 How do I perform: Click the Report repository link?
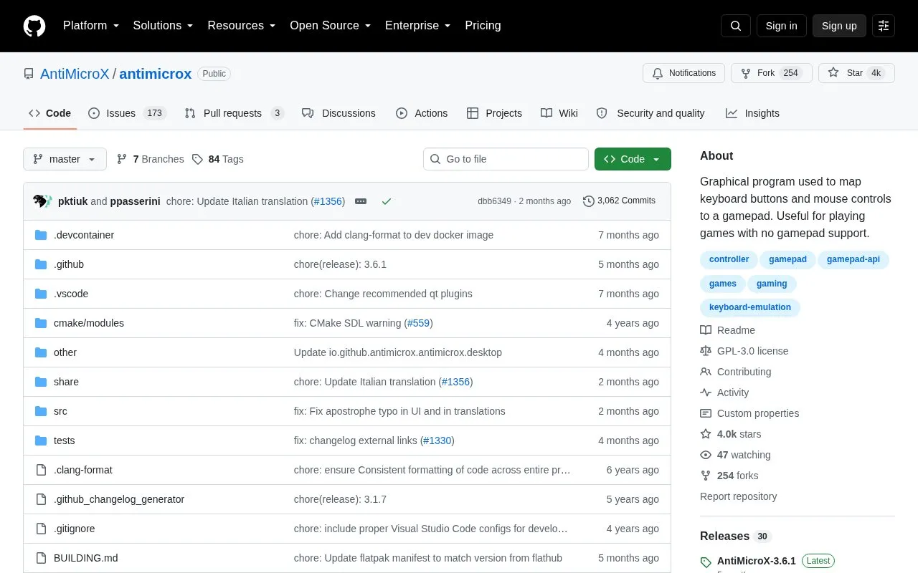click(738, 496)
